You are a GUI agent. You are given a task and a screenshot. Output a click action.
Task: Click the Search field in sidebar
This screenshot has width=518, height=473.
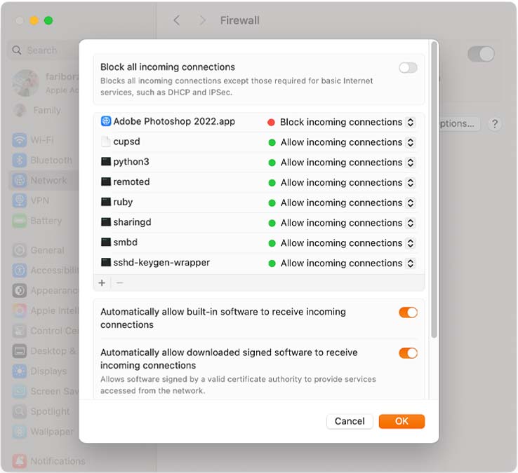(x=42, y=50)
